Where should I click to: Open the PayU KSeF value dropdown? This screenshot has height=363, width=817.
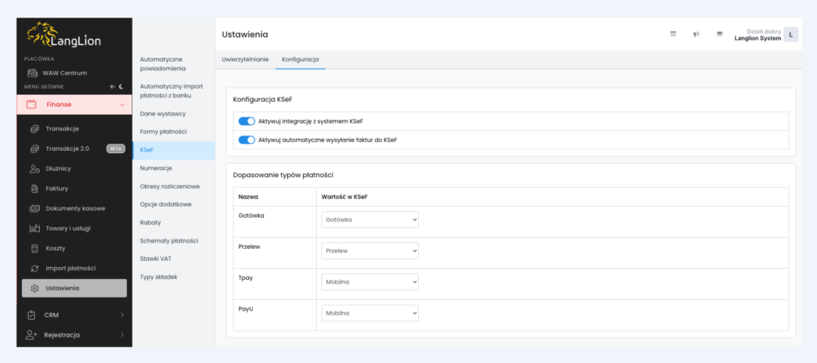(370, 314)
